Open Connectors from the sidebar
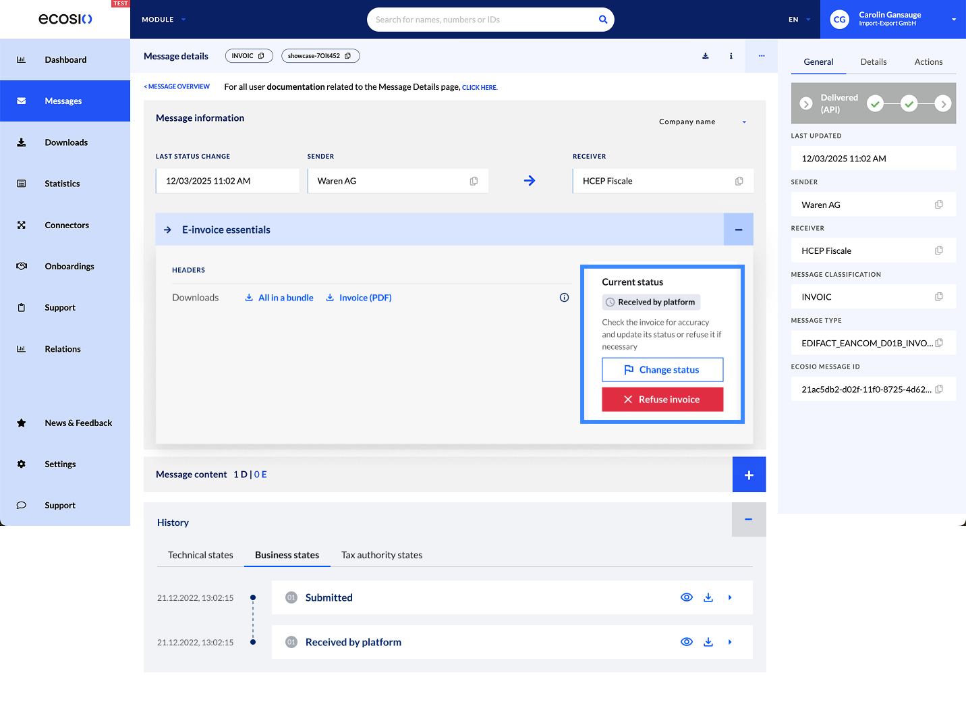Viewport: 966px width, 723px height. [x=65, y=225]
